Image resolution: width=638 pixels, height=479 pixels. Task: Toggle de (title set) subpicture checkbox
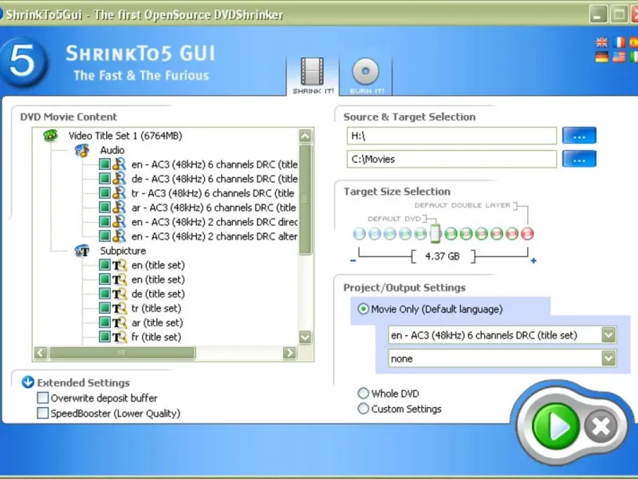pos(104,294)
